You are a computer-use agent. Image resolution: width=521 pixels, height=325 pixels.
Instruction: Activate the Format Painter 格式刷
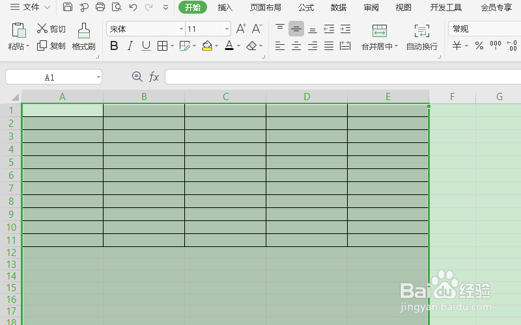click(x=84, y=36)
